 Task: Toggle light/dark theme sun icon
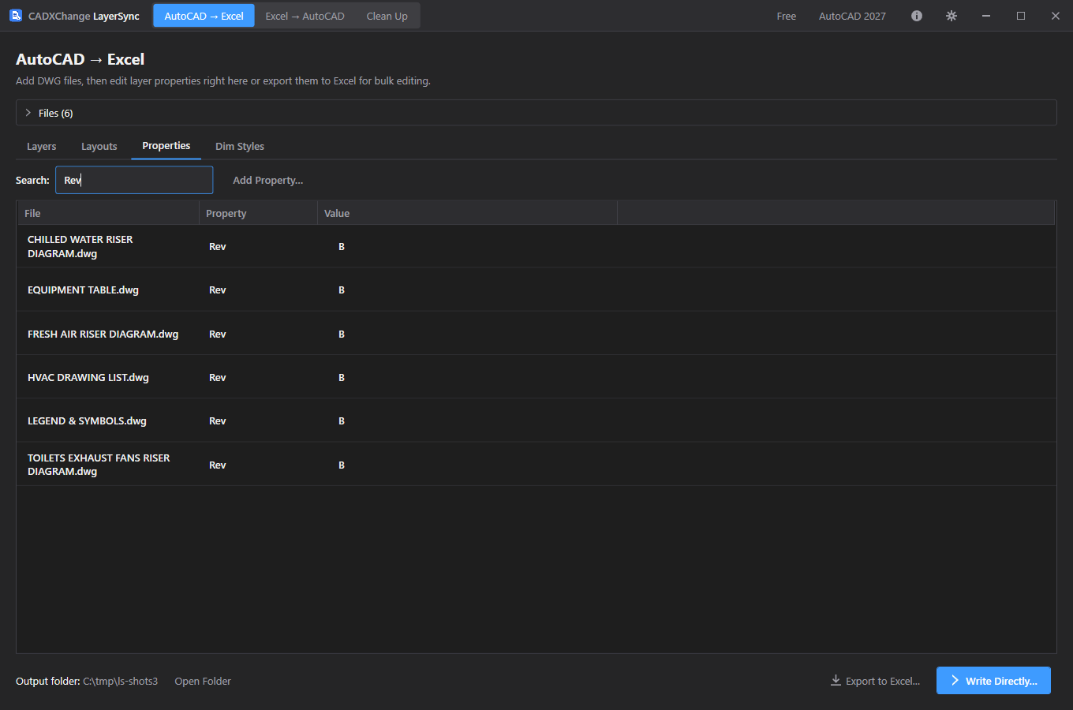click(x=951, y=16)
